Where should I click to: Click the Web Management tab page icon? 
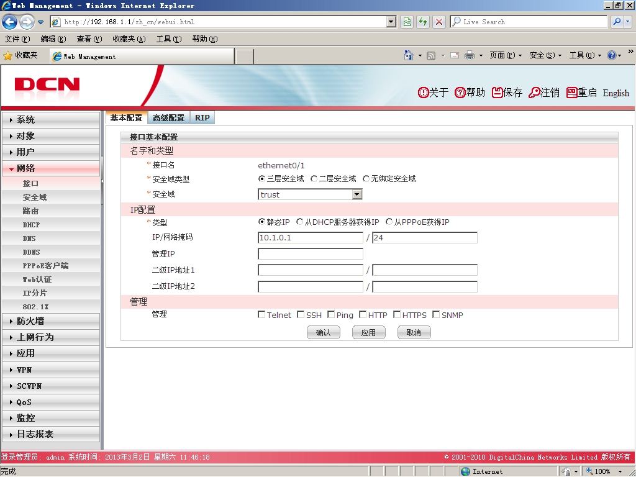pyautogui.click(x=57, y=57)
